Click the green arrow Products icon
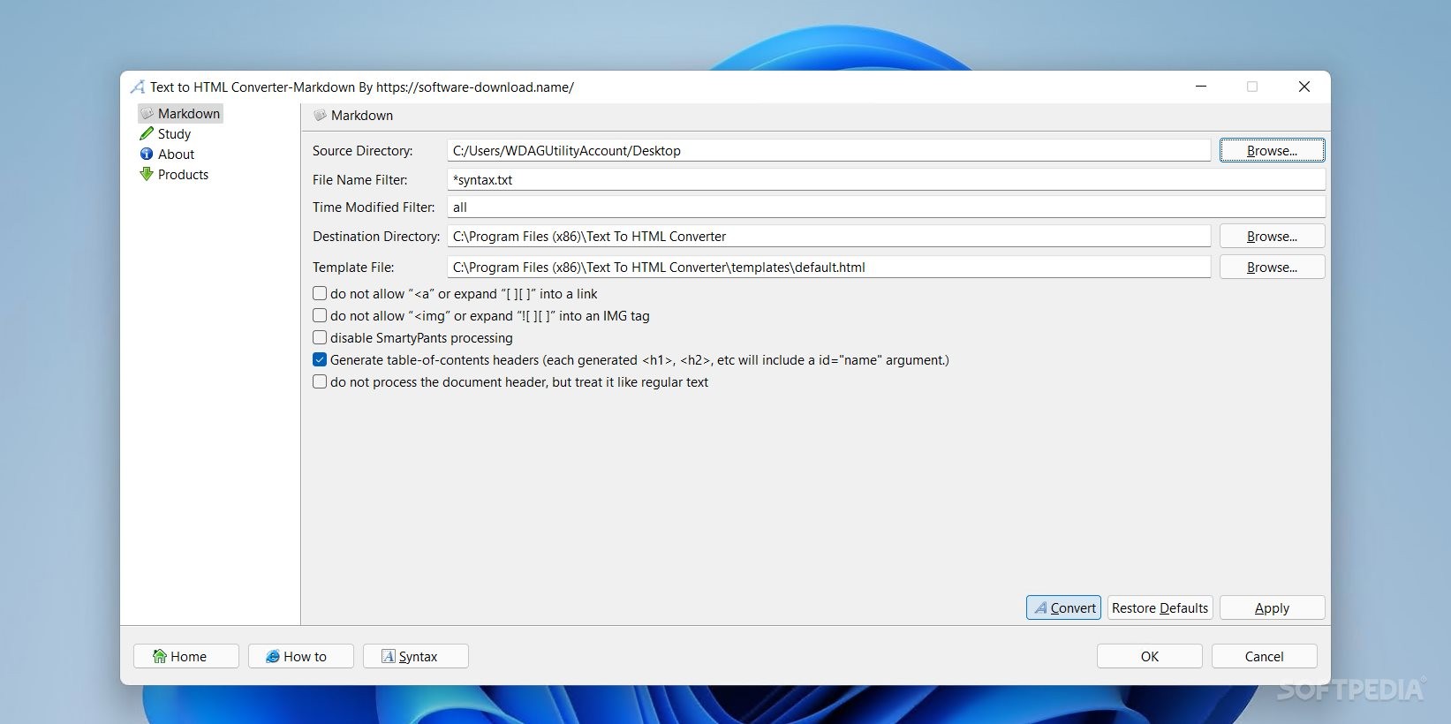Viewport: 1451px width, 724px height. pyautogui.click(x=147, y=174)
